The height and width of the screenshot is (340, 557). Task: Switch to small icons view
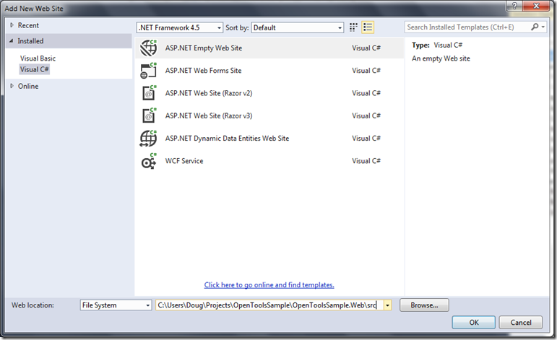tap(353, 27)
